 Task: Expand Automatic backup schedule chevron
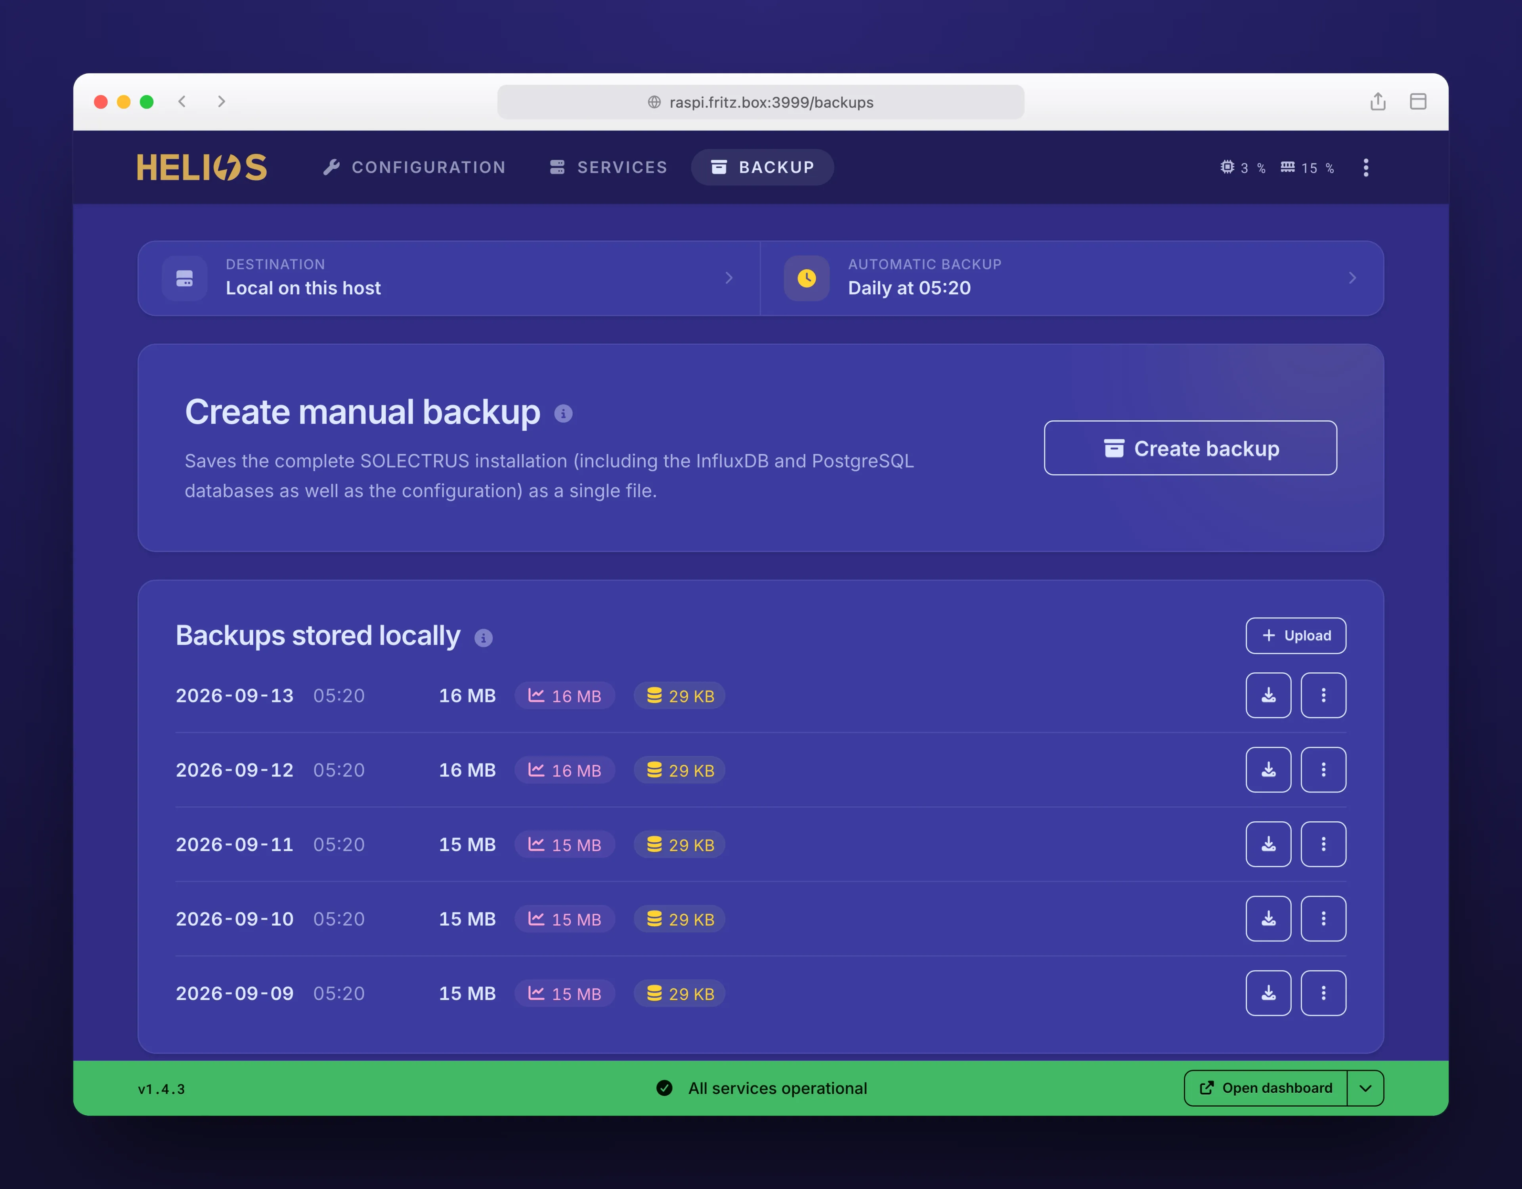(1352, 278)
